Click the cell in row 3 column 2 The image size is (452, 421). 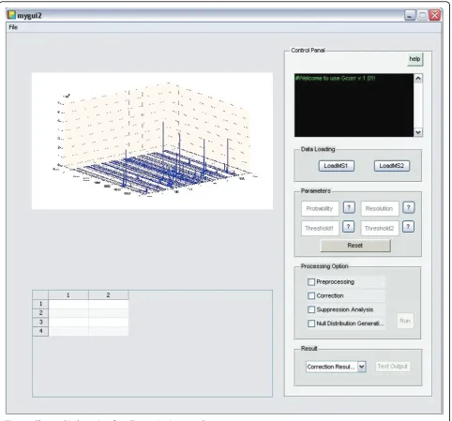pos(109,323)
